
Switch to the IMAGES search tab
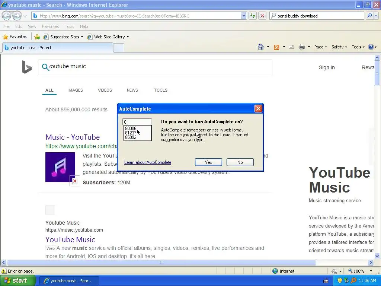[x=76, y=90]
